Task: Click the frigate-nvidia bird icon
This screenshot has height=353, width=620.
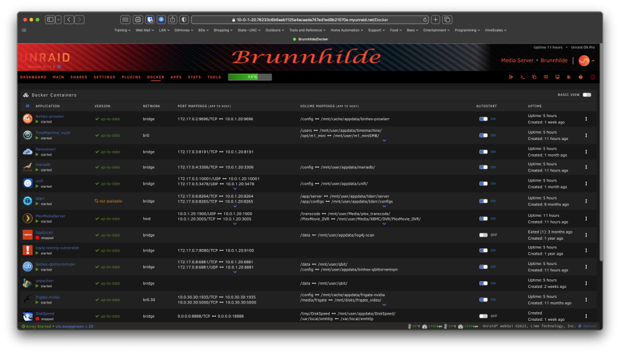Action: click(27, 299)
